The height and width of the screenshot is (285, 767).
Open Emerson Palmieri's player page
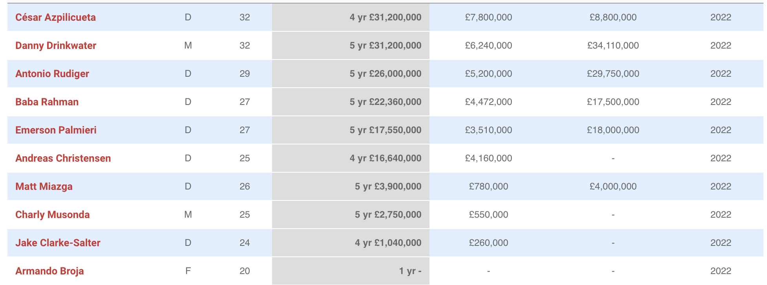click(56, 130)
